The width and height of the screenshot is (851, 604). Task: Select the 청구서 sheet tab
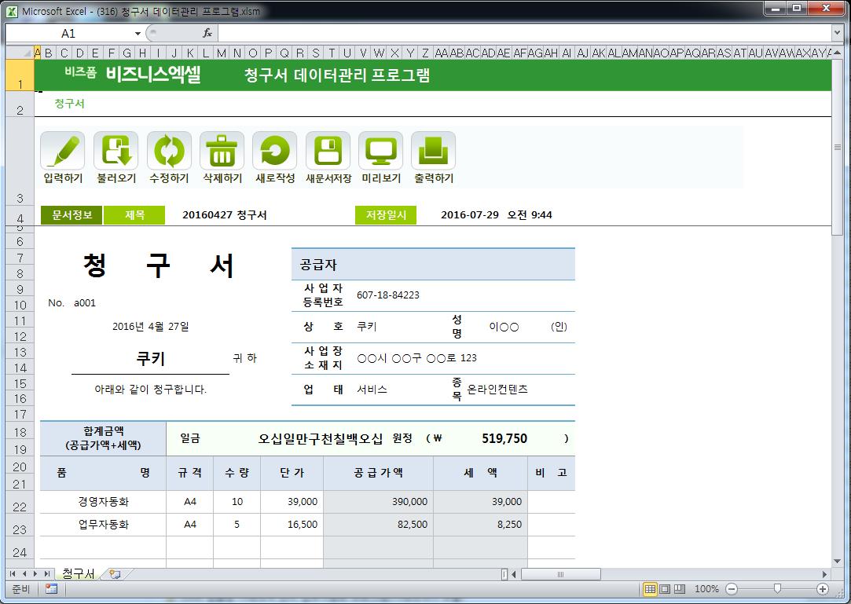78,573
